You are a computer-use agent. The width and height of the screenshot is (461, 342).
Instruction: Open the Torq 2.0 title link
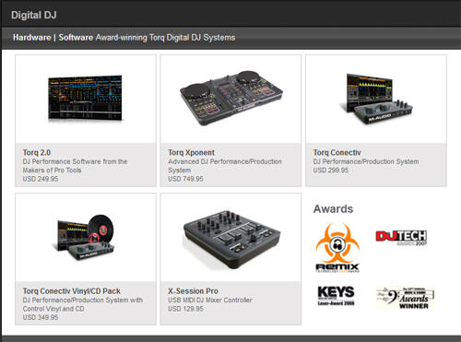[37, 152]
